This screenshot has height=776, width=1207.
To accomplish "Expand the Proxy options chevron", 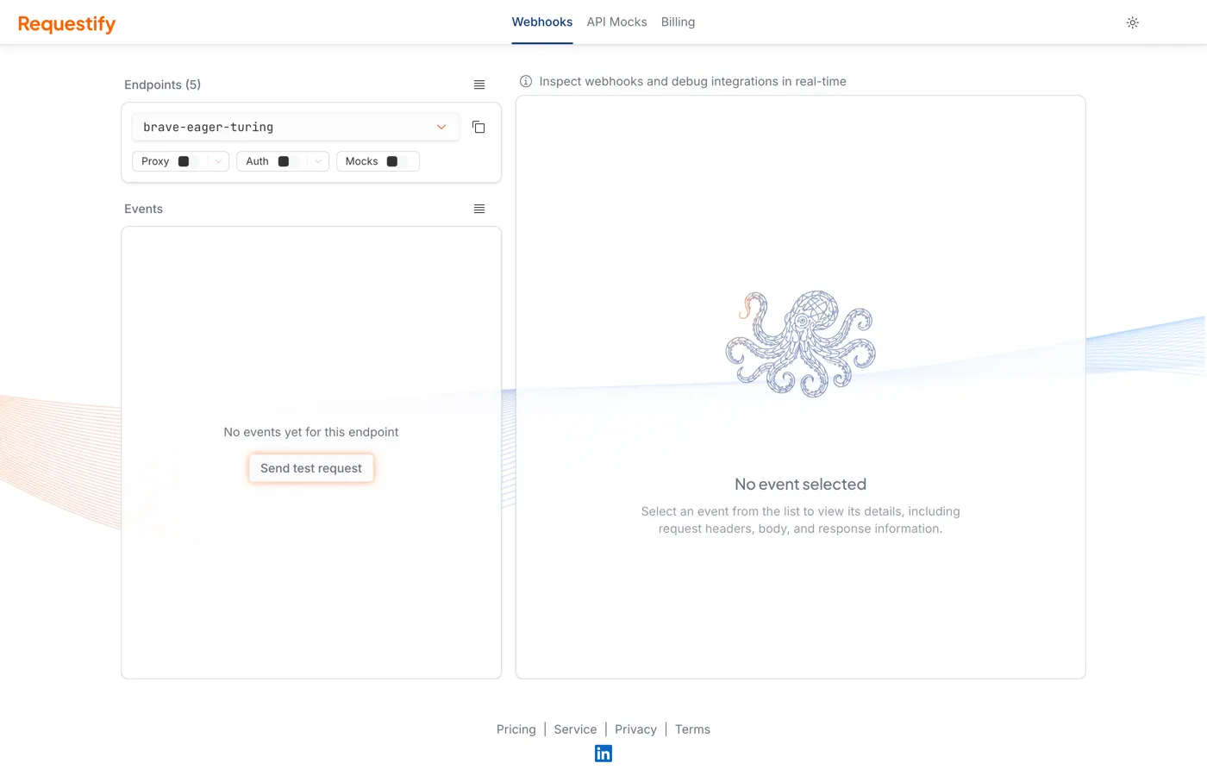I will (218, 161).
